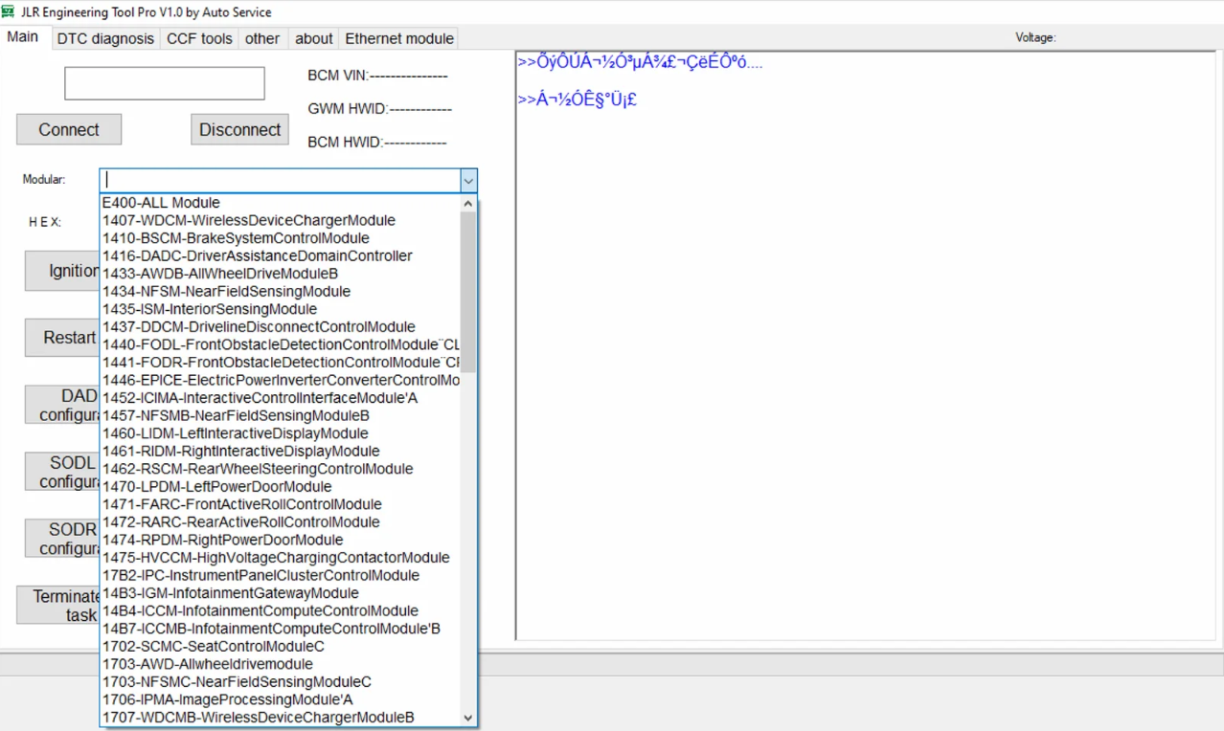Focus the Modular combo box text field
Screen dimensions: 1224x731
click(280, 180)
